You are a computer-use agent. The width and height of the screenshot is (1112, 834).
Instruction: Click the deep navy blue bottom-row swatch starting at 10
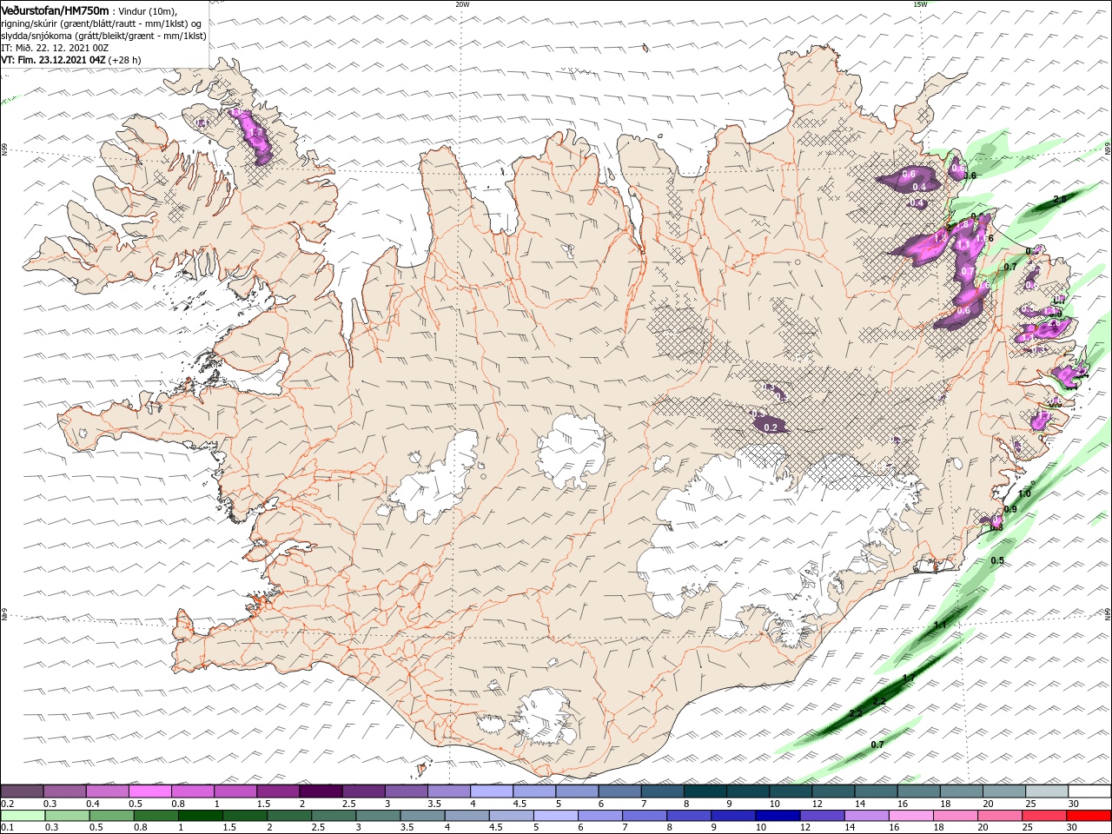click(x=778, y=816)
